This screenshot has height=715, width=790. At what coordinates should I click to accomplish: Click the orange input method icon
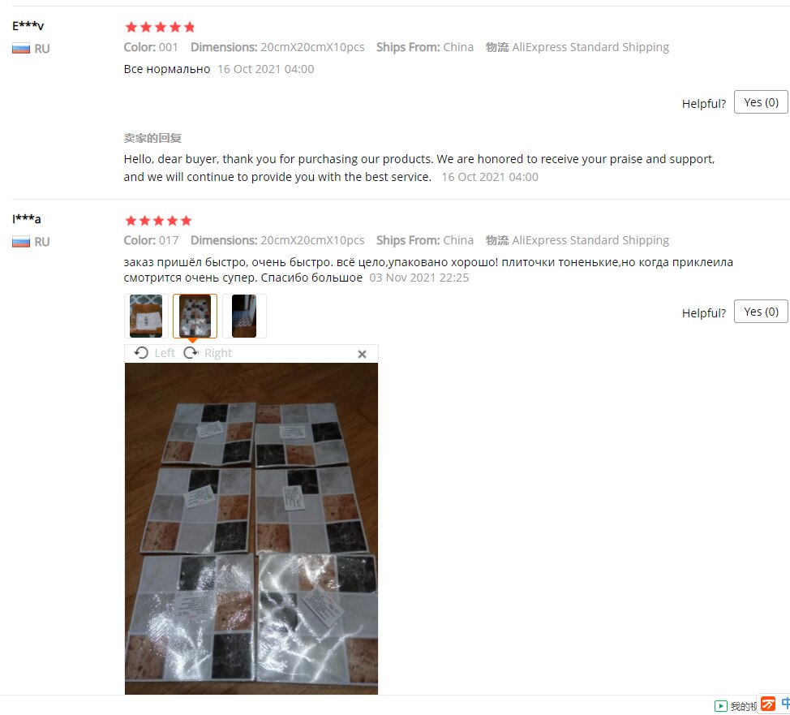point(768,704)
